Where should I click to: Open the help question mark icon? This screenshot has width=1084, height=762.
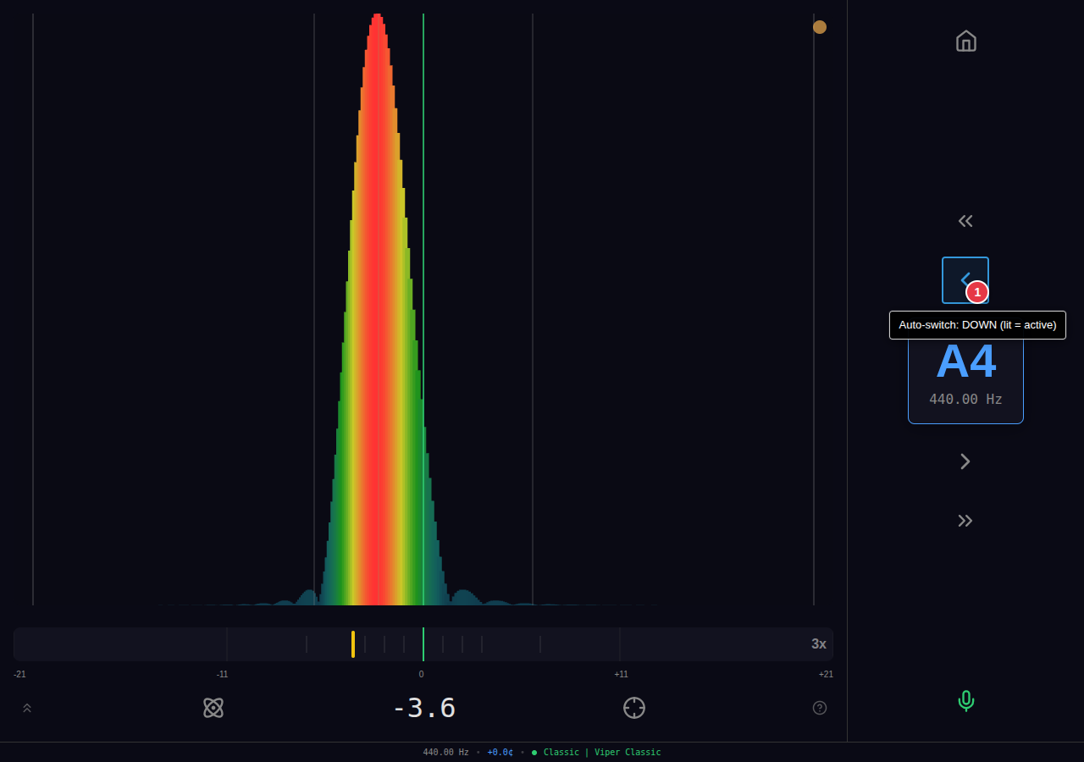coord(820,708)
